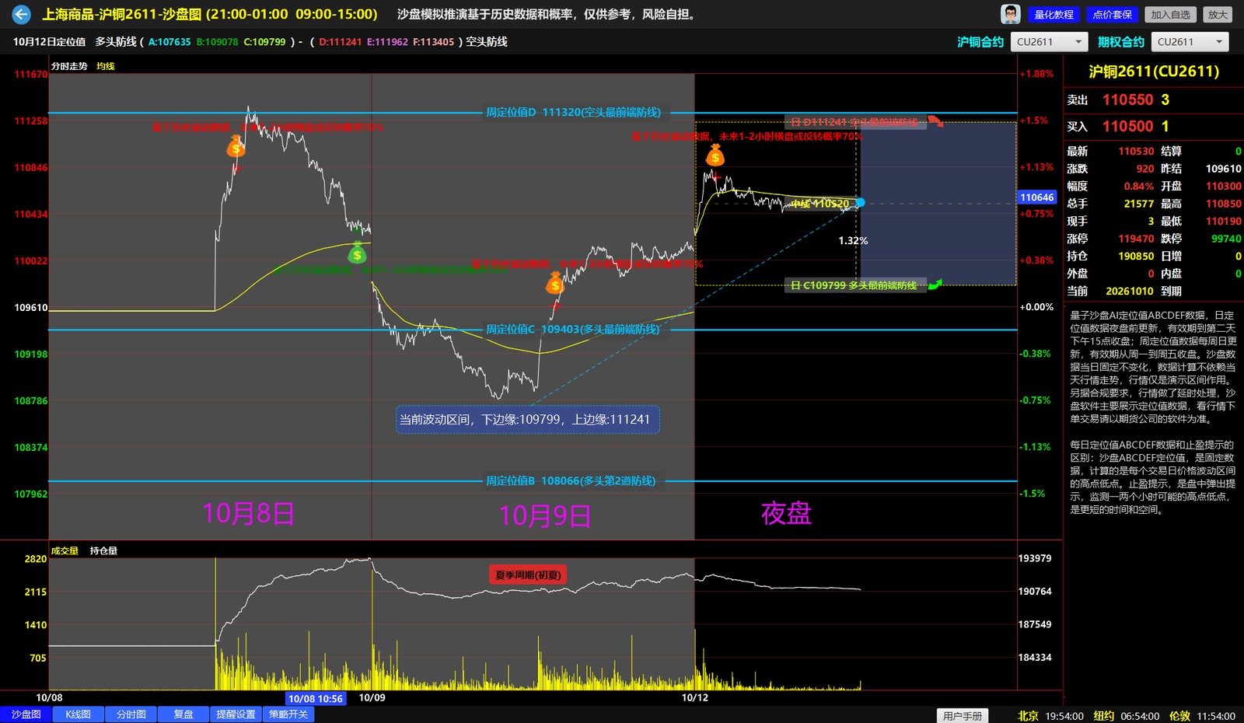Screen dimensions: 1244x723
Task: Click the 卖出 110550 price row
Action: 1153,100
